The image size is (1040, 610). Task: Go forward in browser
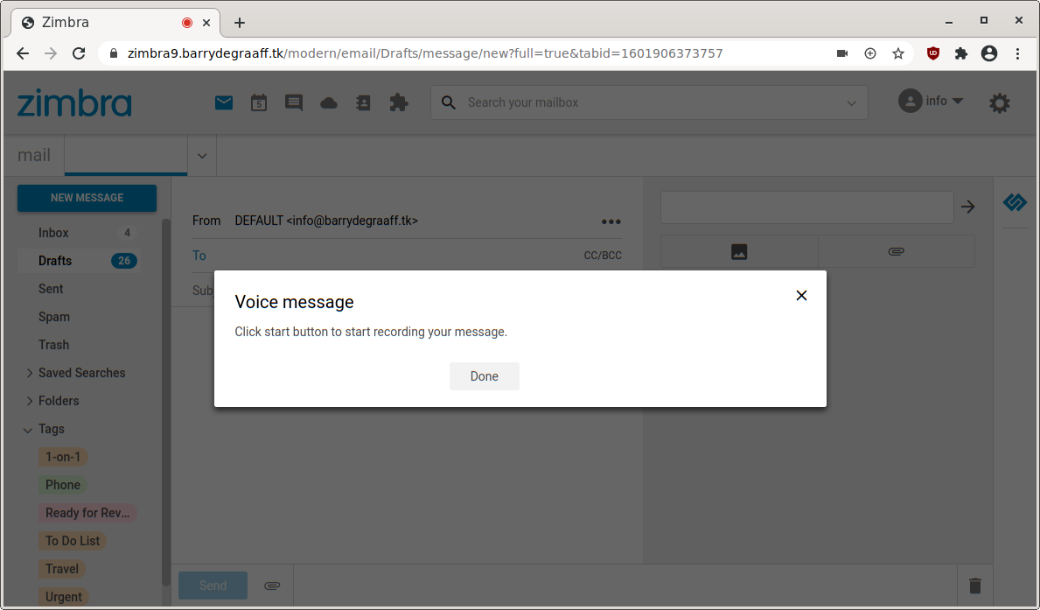[x=51, y=53]
